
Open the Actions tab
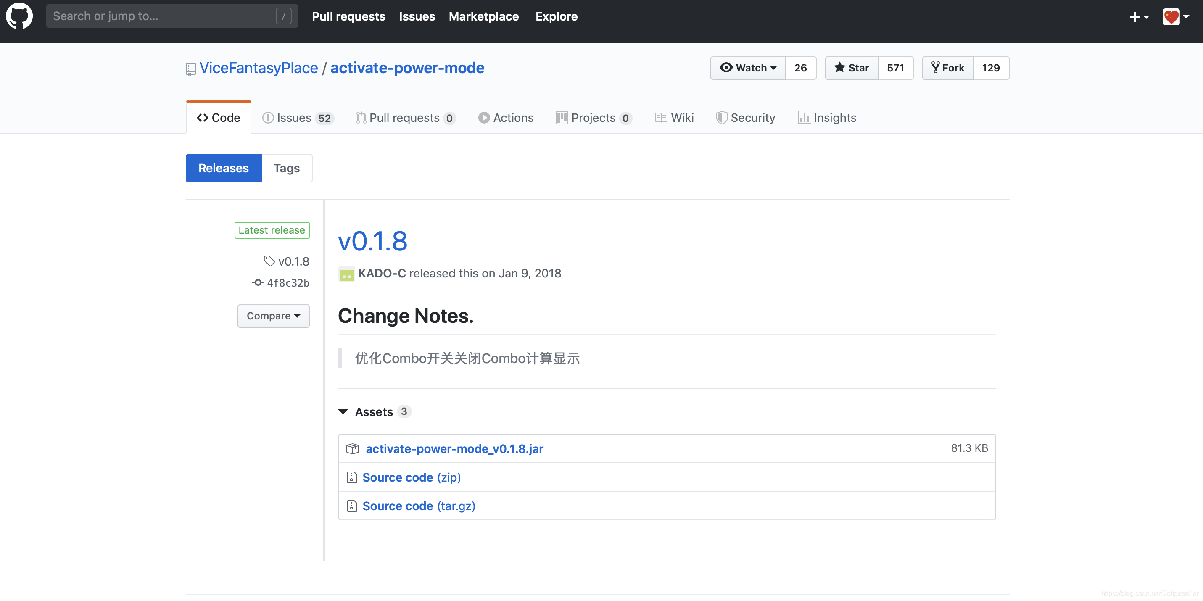(506, 118)
